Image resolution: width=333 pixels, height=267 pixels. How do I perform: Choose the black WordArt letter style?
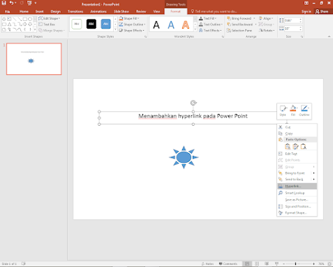156,24
